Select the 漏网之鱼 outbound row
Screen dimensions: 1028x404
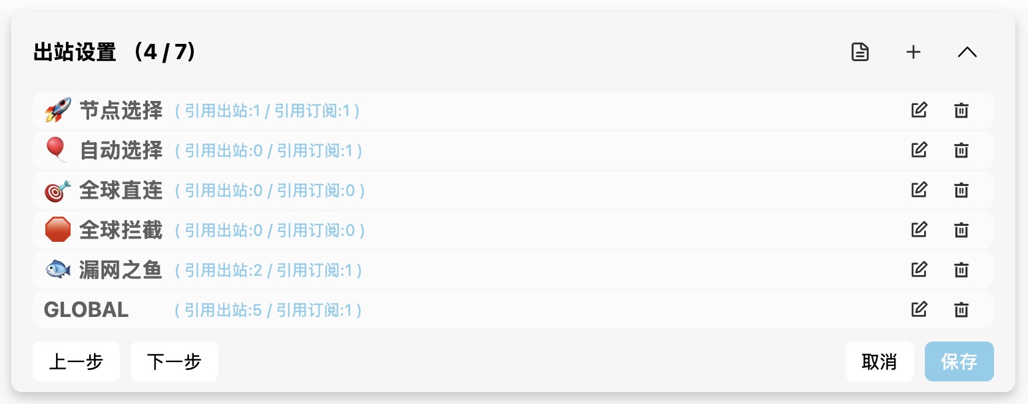121,270
